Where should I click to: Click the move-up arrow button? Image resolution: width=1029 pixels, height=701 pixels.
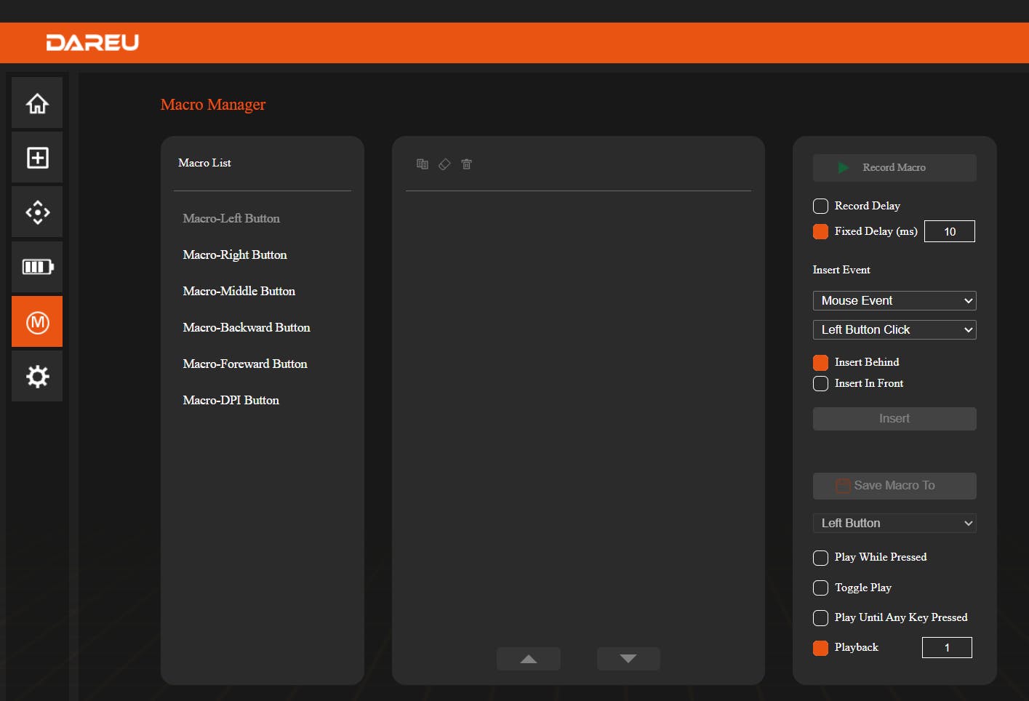(529, 659)
